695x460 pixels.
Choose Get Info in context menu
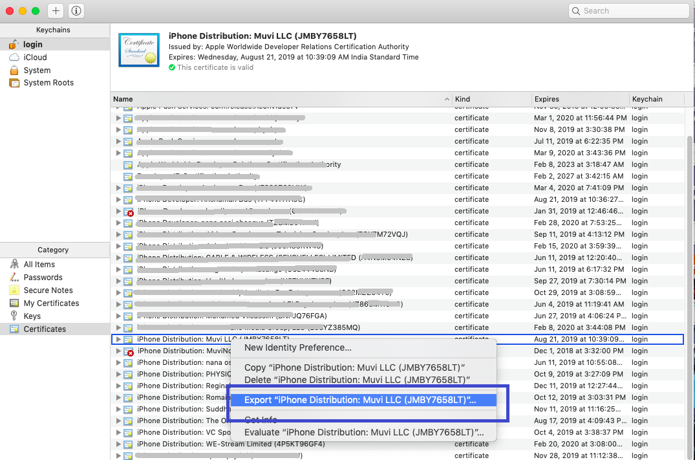click(363, 420)
